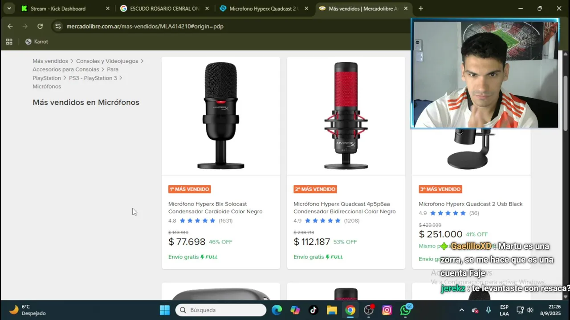The image size is (570, 320).
Task: Close the Microfono Hyperx Quadcast tab
Action: [x=306, y=8]
